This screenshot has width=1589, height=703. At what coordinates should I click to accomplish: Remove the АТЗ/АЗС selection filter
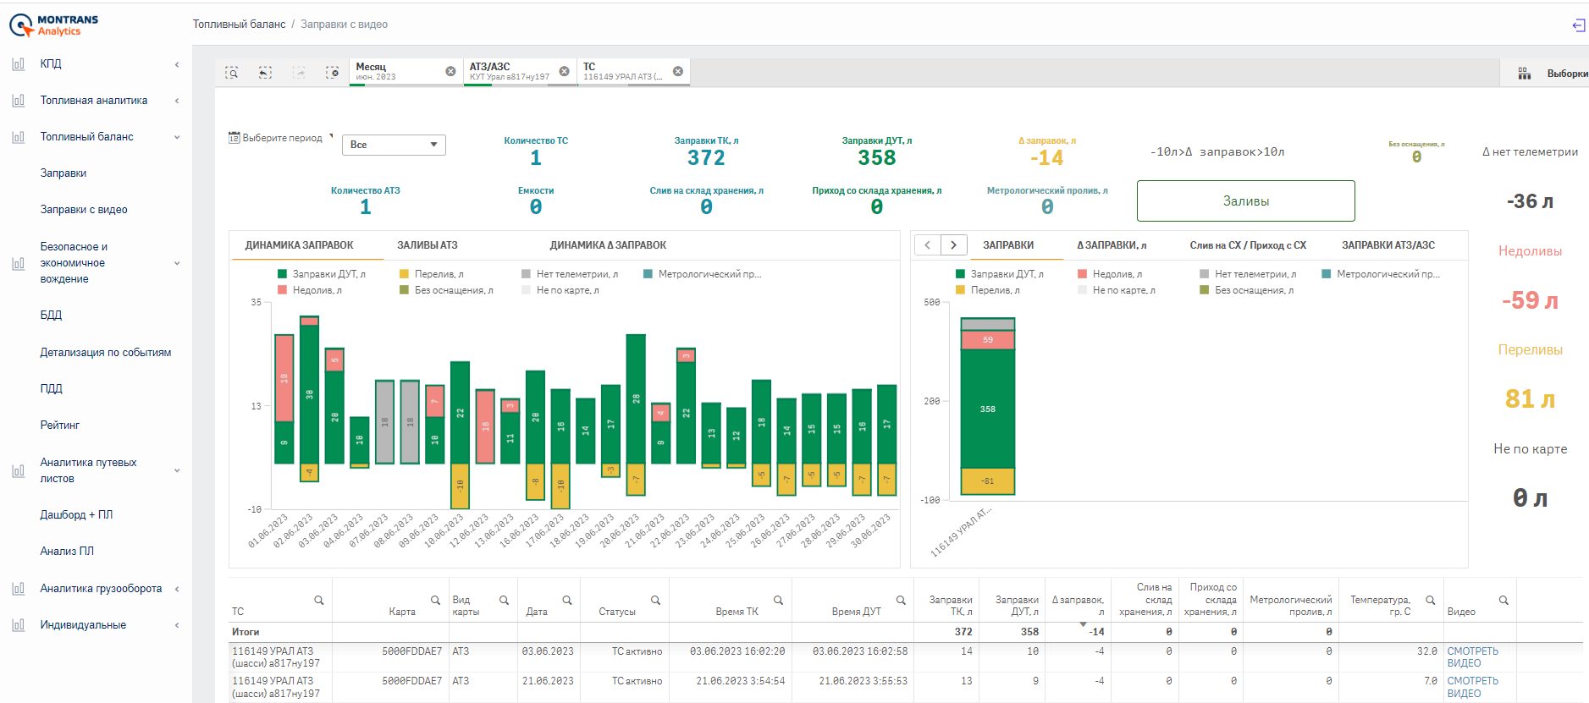[564, 72]
